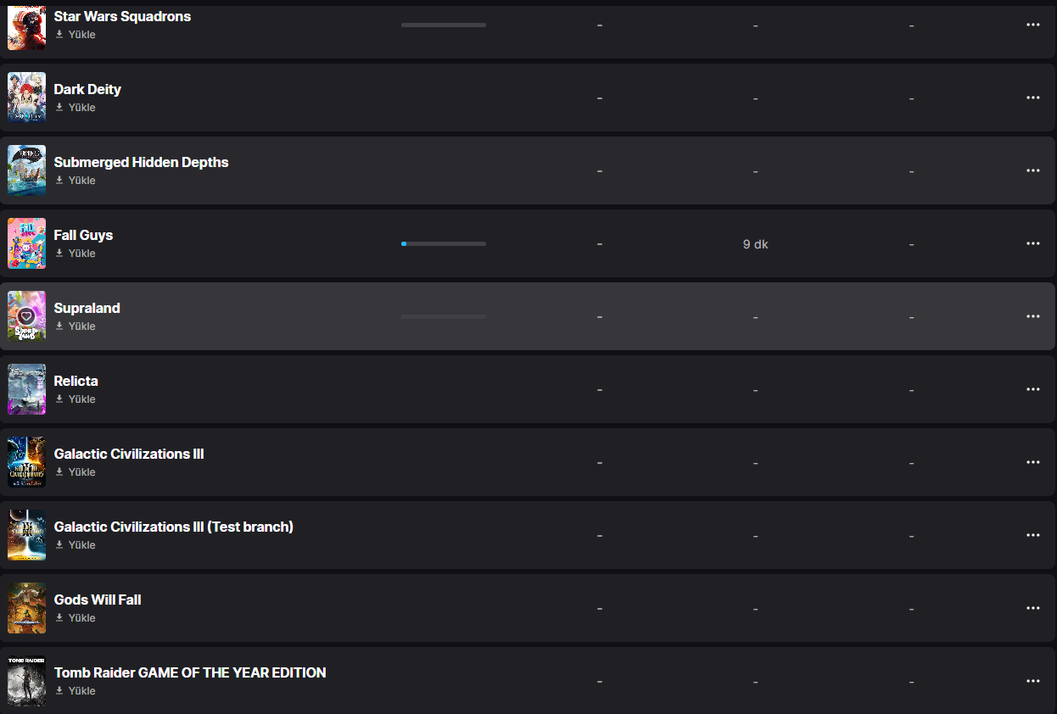Open more options for Submerged Hidden Depths
The width and height of the screenshot is (1057, 714).
(1032, 170)
